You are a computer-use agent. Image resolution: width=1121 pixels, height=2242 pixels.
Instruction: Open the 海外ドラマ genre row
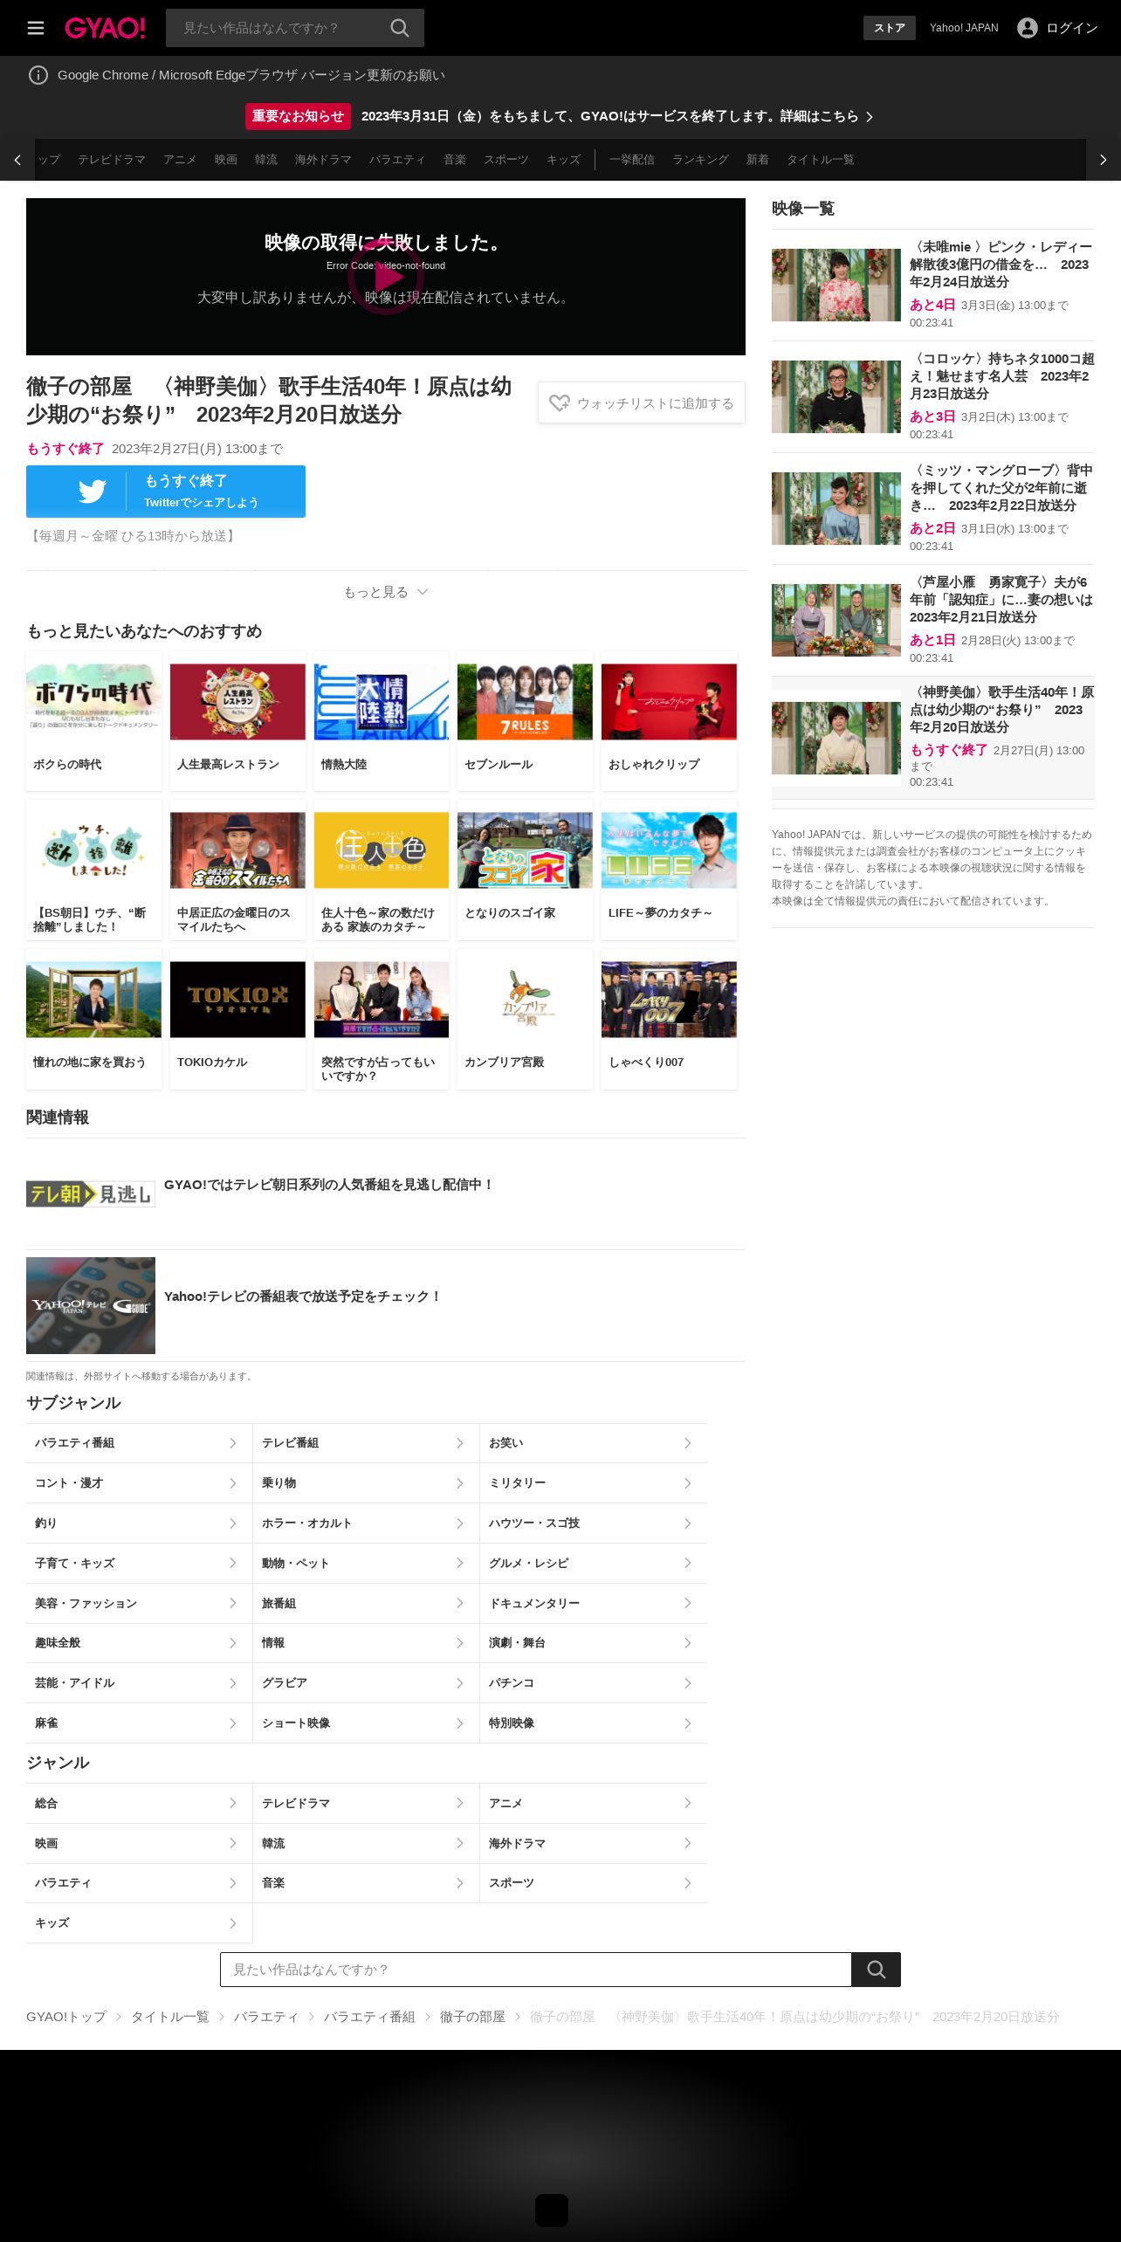(594, 1843)
